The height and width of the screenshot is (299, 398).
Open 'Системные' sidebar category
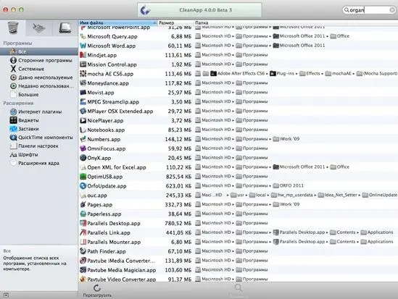pyautogui.click(x=31, y=69)
